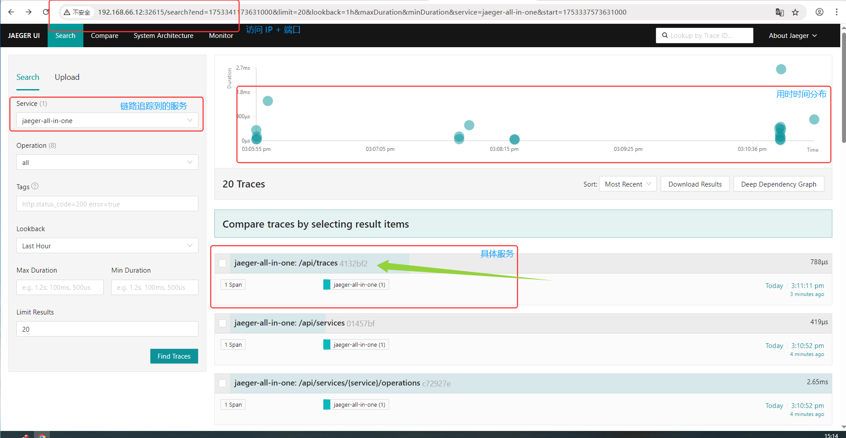Click the 2.65ms duration value
The width and height of the screenshot is (846, 438).
817,382
